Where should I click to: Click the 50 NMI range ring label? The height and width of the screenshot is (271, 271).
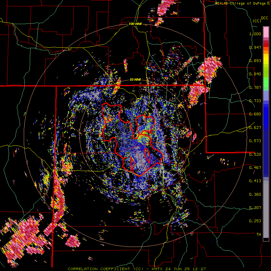tap(135, 80)
